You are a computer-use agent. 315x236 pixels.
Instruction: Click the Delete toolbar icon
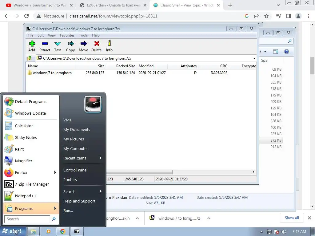tap(96, 46)
